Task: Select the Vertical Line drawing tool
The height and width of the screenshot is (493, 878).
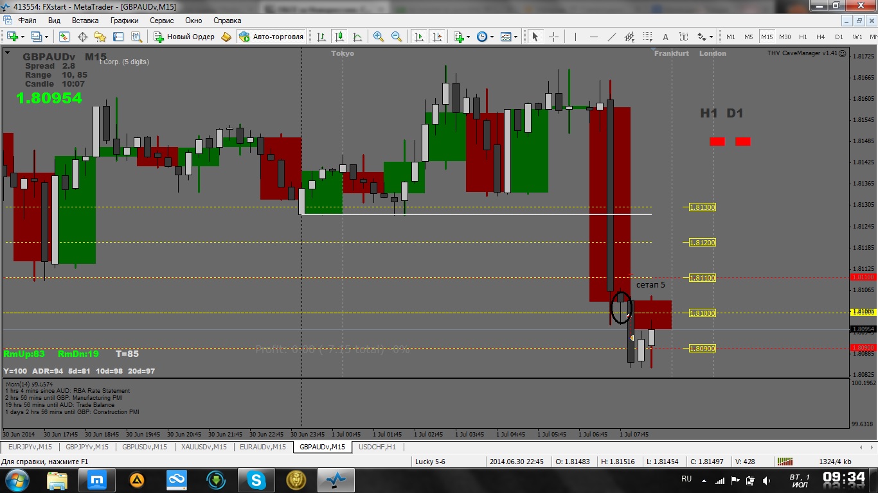Action: click(575, 37)
